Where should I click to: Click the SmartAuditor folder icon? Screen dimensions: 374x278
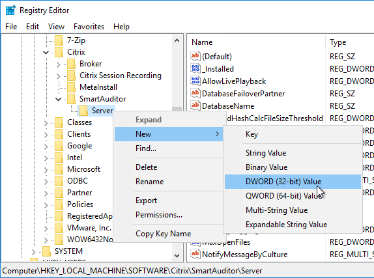point(71,99)
